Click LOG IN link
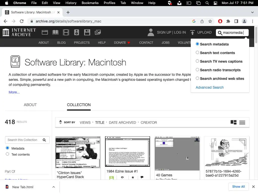The height and width of the screenshot is (194, 258). [180, 32]
